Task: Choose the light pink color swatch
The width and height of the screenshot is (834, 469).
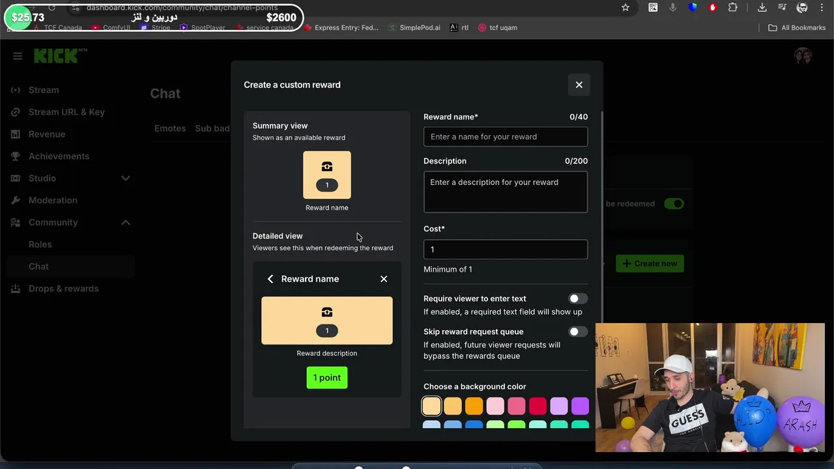Action: click(x=495, y=406)
